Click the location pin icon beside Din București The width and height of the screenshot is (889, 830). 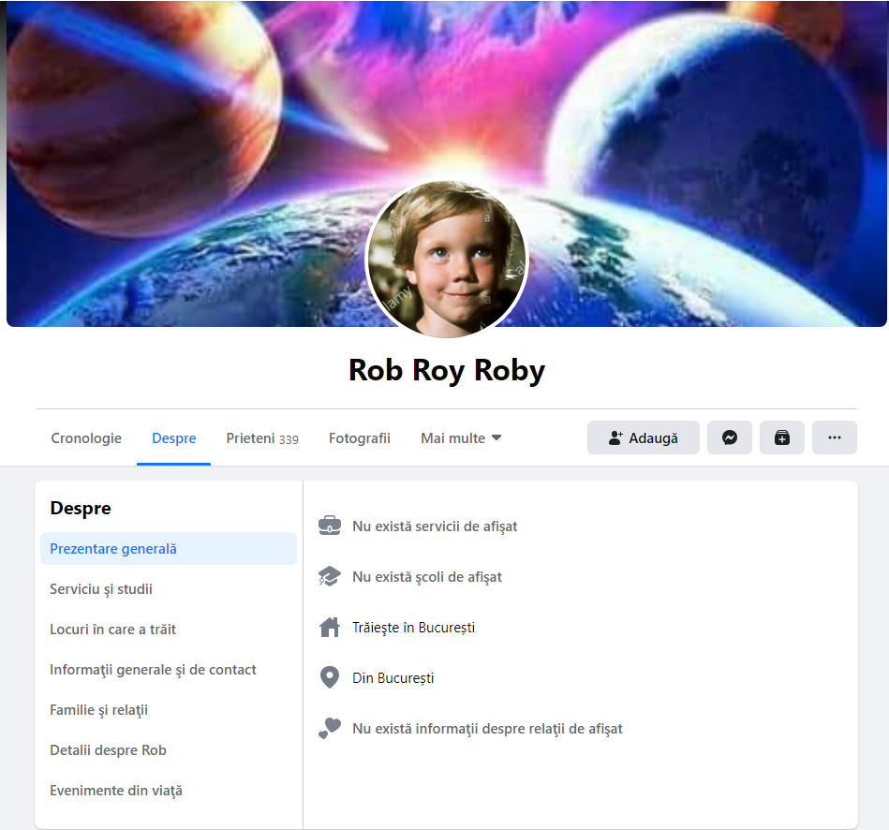click(330, 677)
